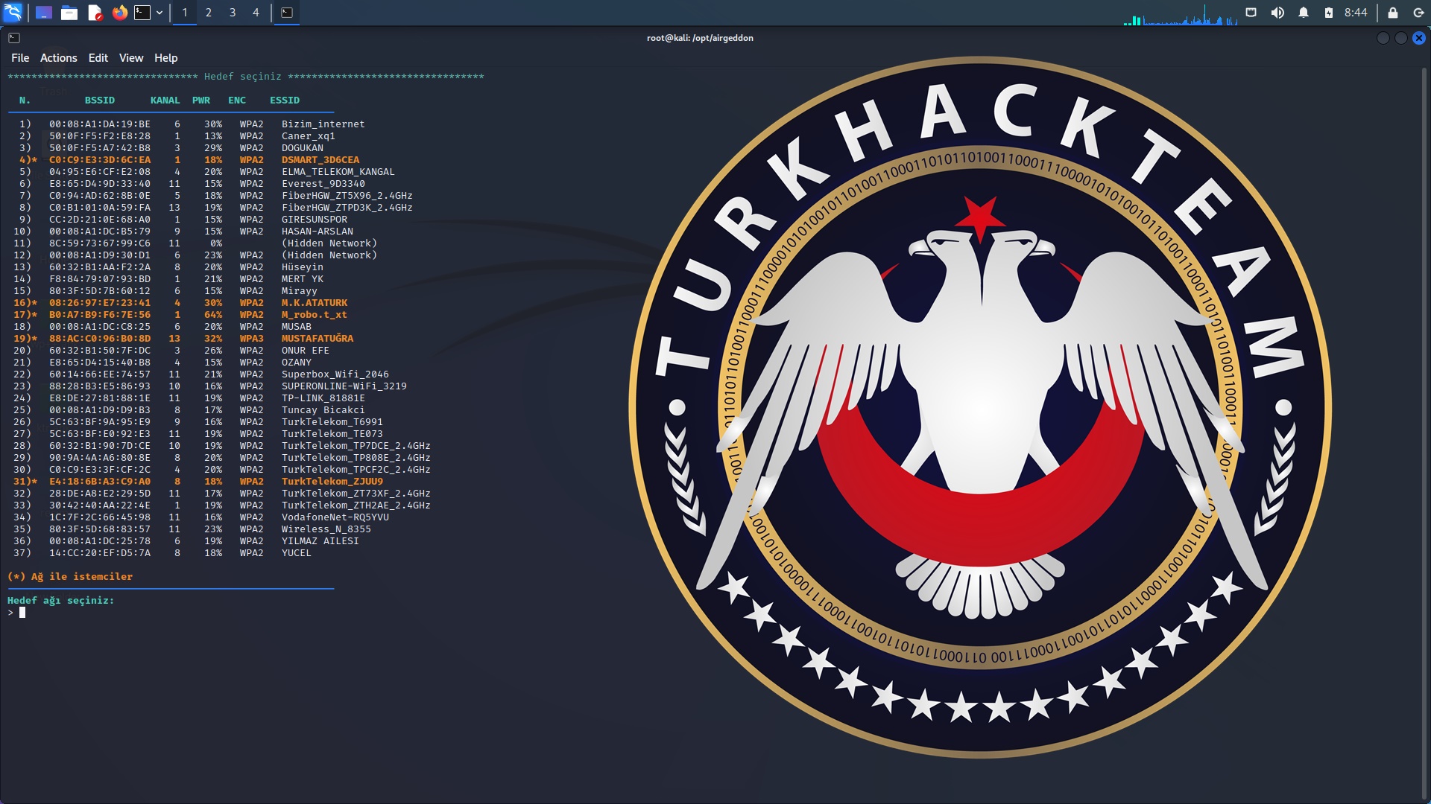Open the text editor launcher
1431x804 pixels.
95,13
